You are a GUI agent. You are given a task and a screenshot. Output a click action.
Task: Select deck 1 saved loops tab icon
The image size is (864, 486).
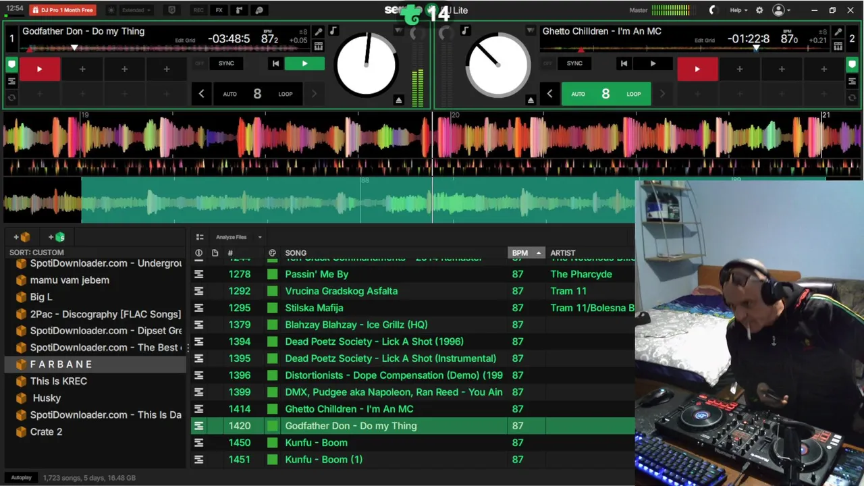point(11,97)
